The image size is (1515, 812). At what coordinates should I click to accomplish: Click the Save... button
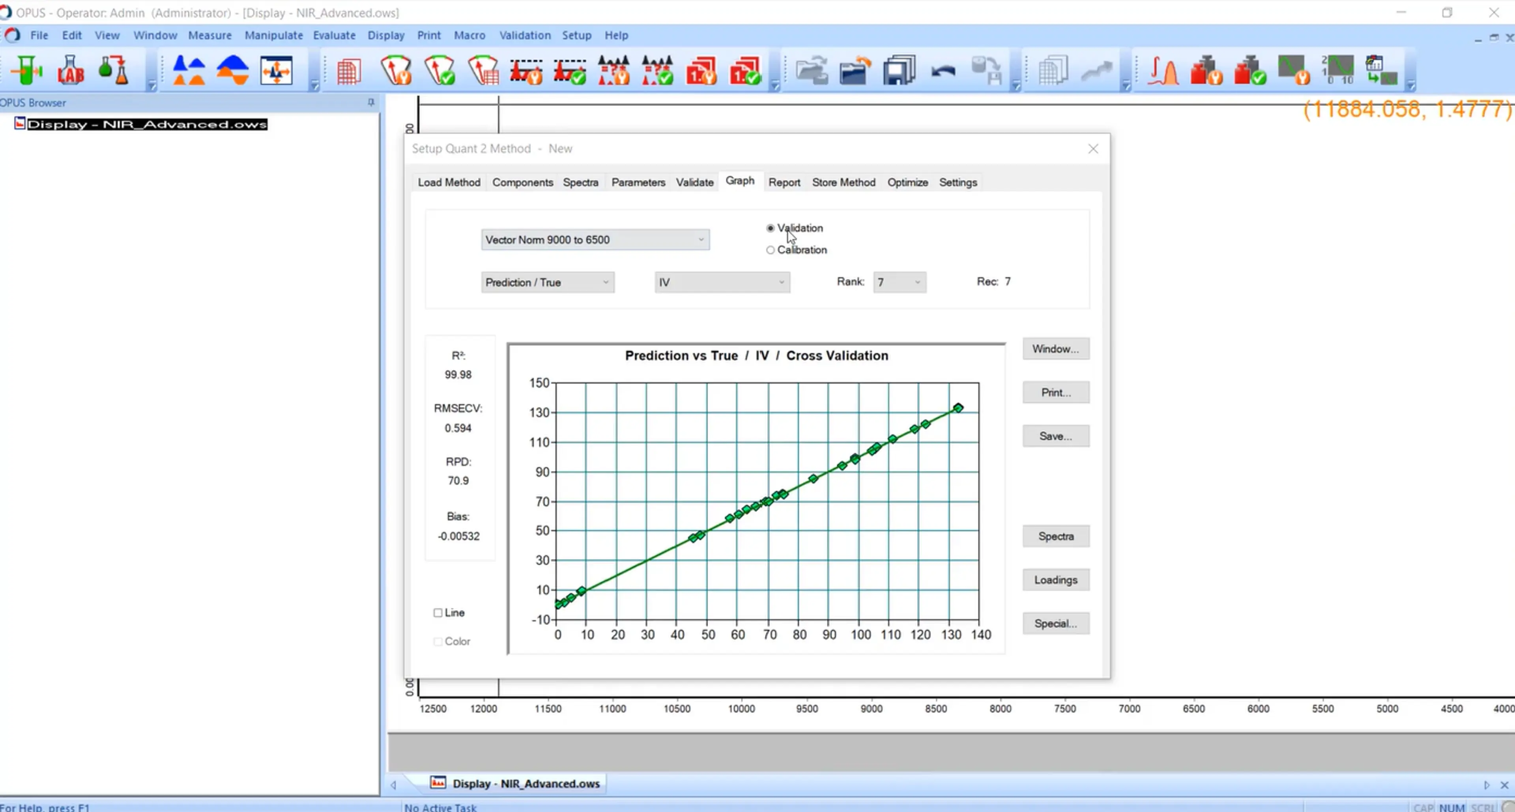click(x=1056, y=436)
